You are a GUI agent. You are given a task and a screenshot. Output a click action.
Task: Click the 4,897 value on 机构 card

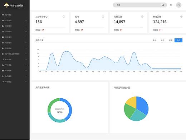point(79,22)
